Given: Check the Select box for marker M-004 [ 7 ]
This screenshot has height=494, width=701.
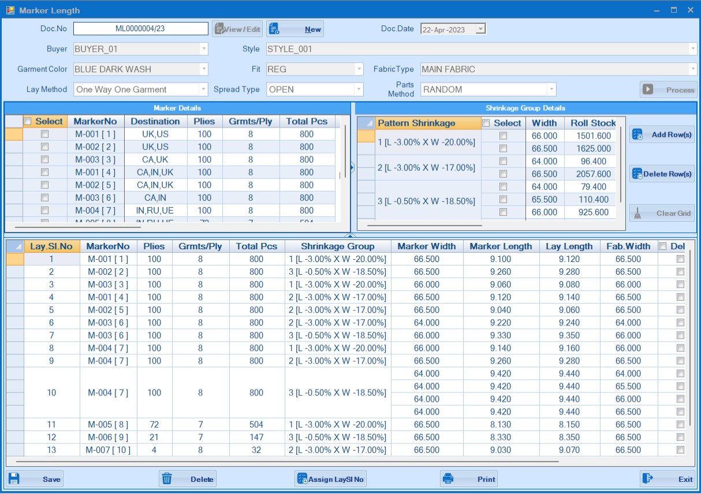Looking at the screenshot, I should pos(44,210).
